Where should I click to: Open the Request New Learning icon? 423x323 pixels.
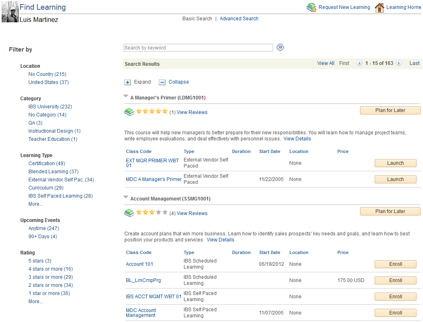point(312,7)
